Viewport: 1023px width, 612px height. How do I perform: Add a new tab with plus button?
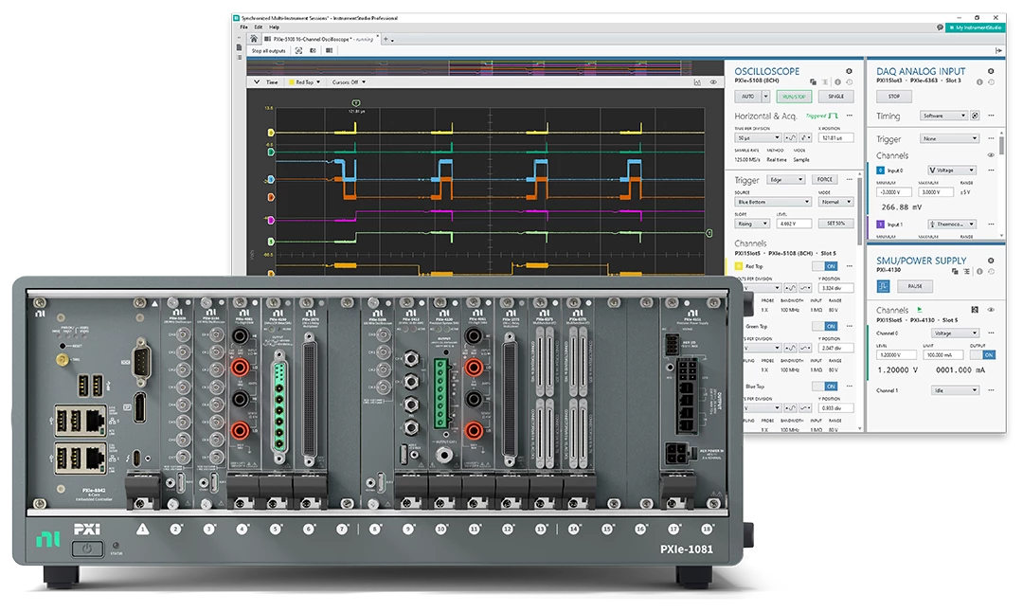386,39
